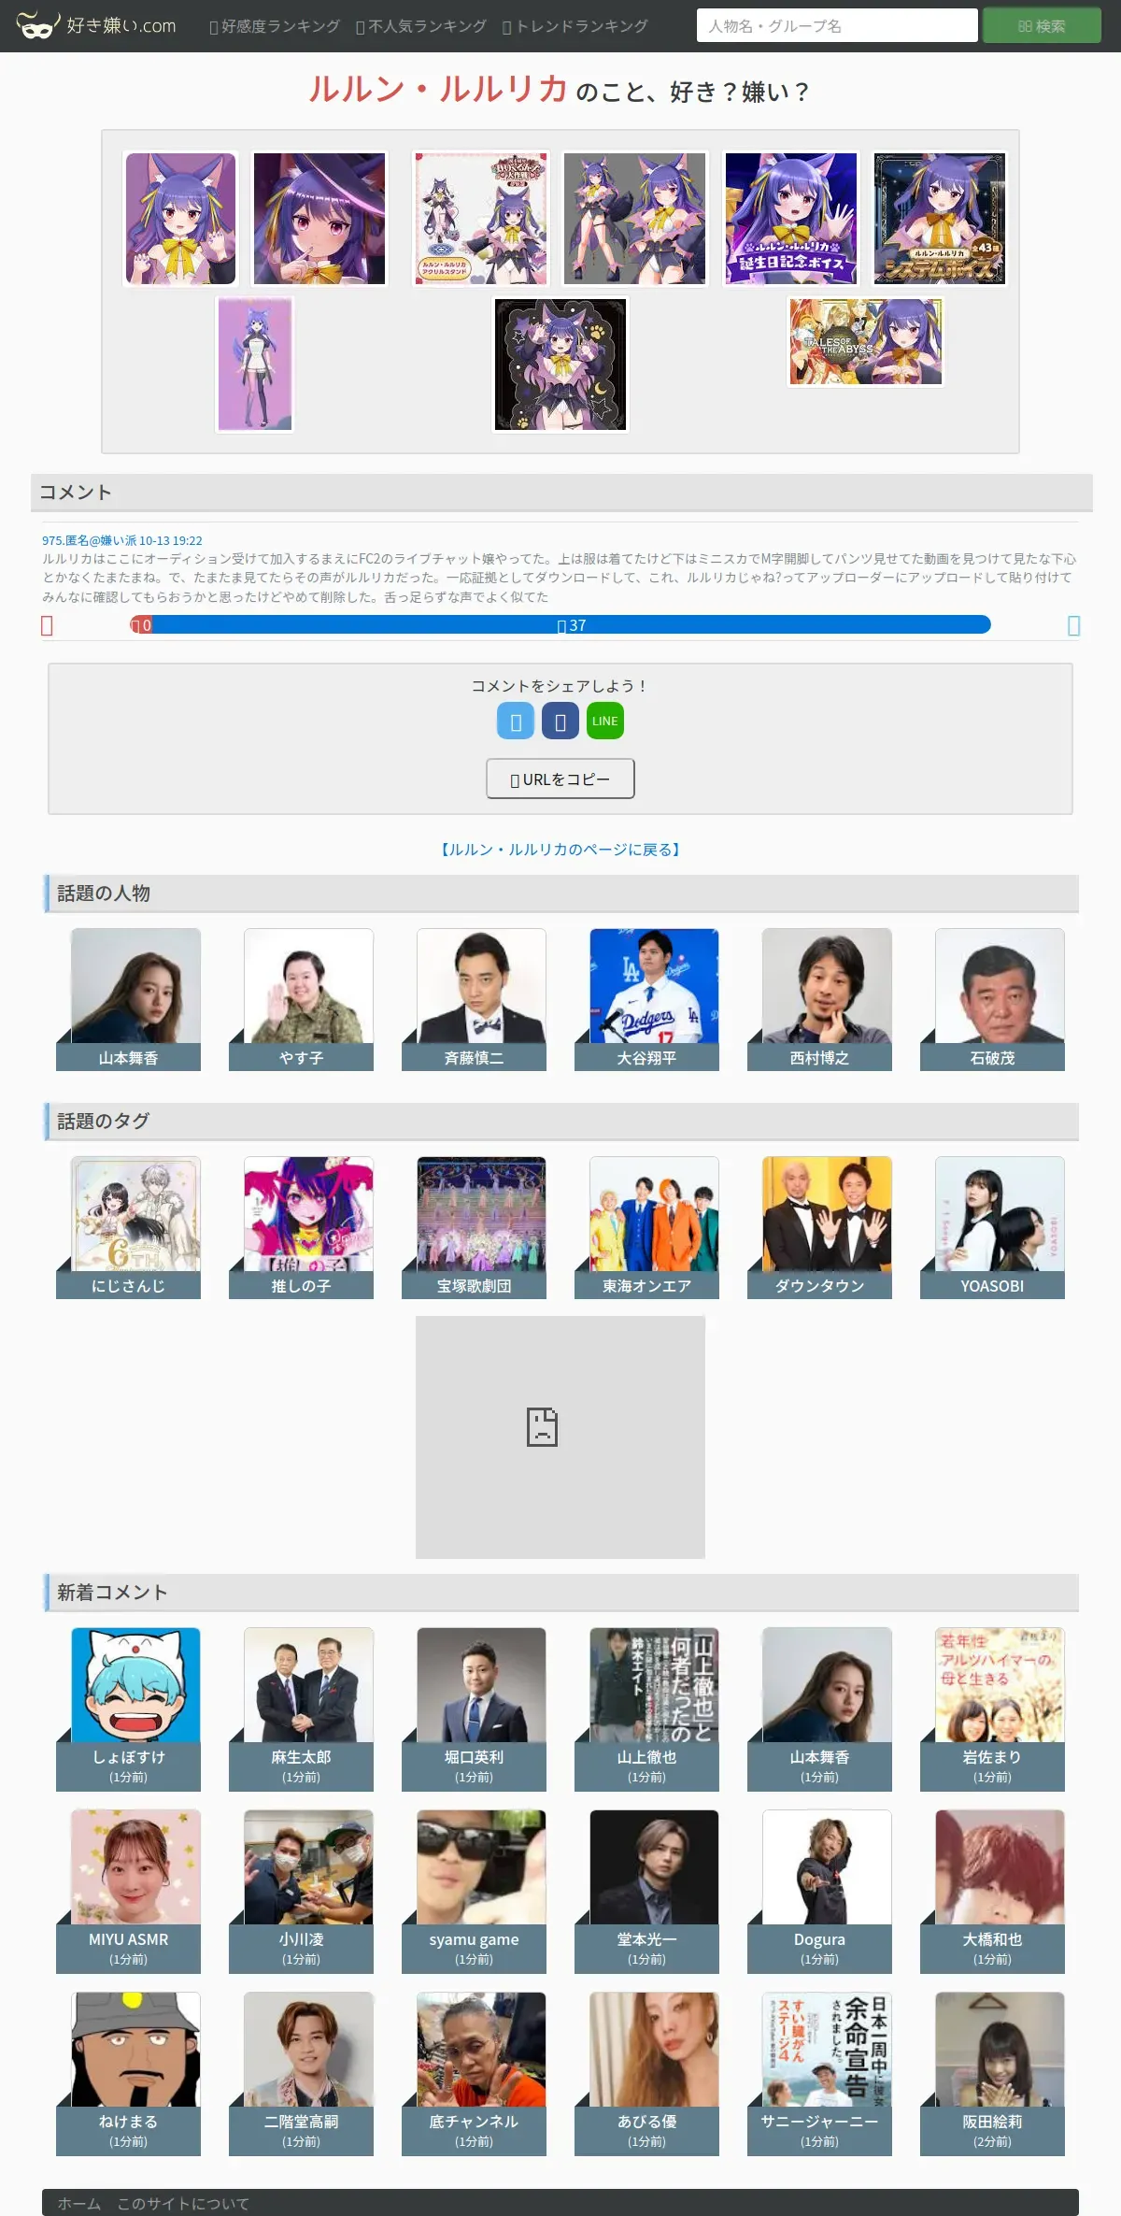Open the 不人気ランキング menu item
The image size is (1121, 2216).
[x=420, y=26]
